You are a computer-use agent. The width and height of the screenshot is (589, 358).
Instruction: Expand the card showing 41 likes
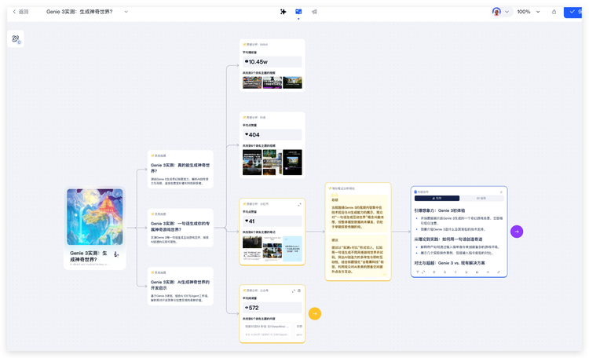tap(299, 204)
